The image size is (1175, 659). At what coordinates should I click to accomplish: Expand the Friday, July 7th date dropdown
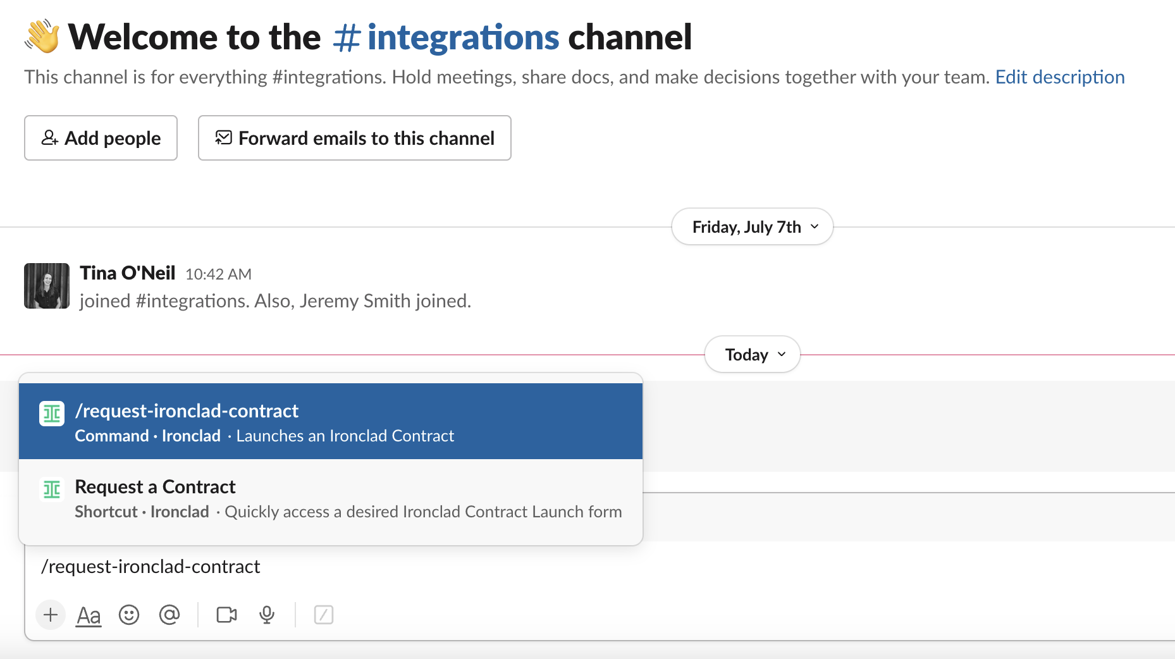coord(753,227)
